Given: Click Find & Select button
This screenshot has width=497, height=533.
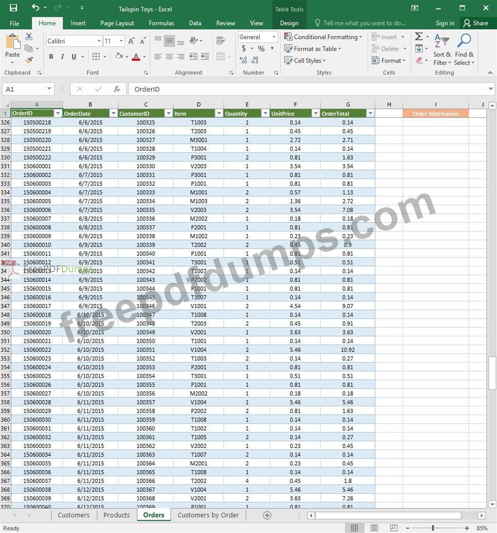Looking at the screenshot, I should [x=464, y=50].
